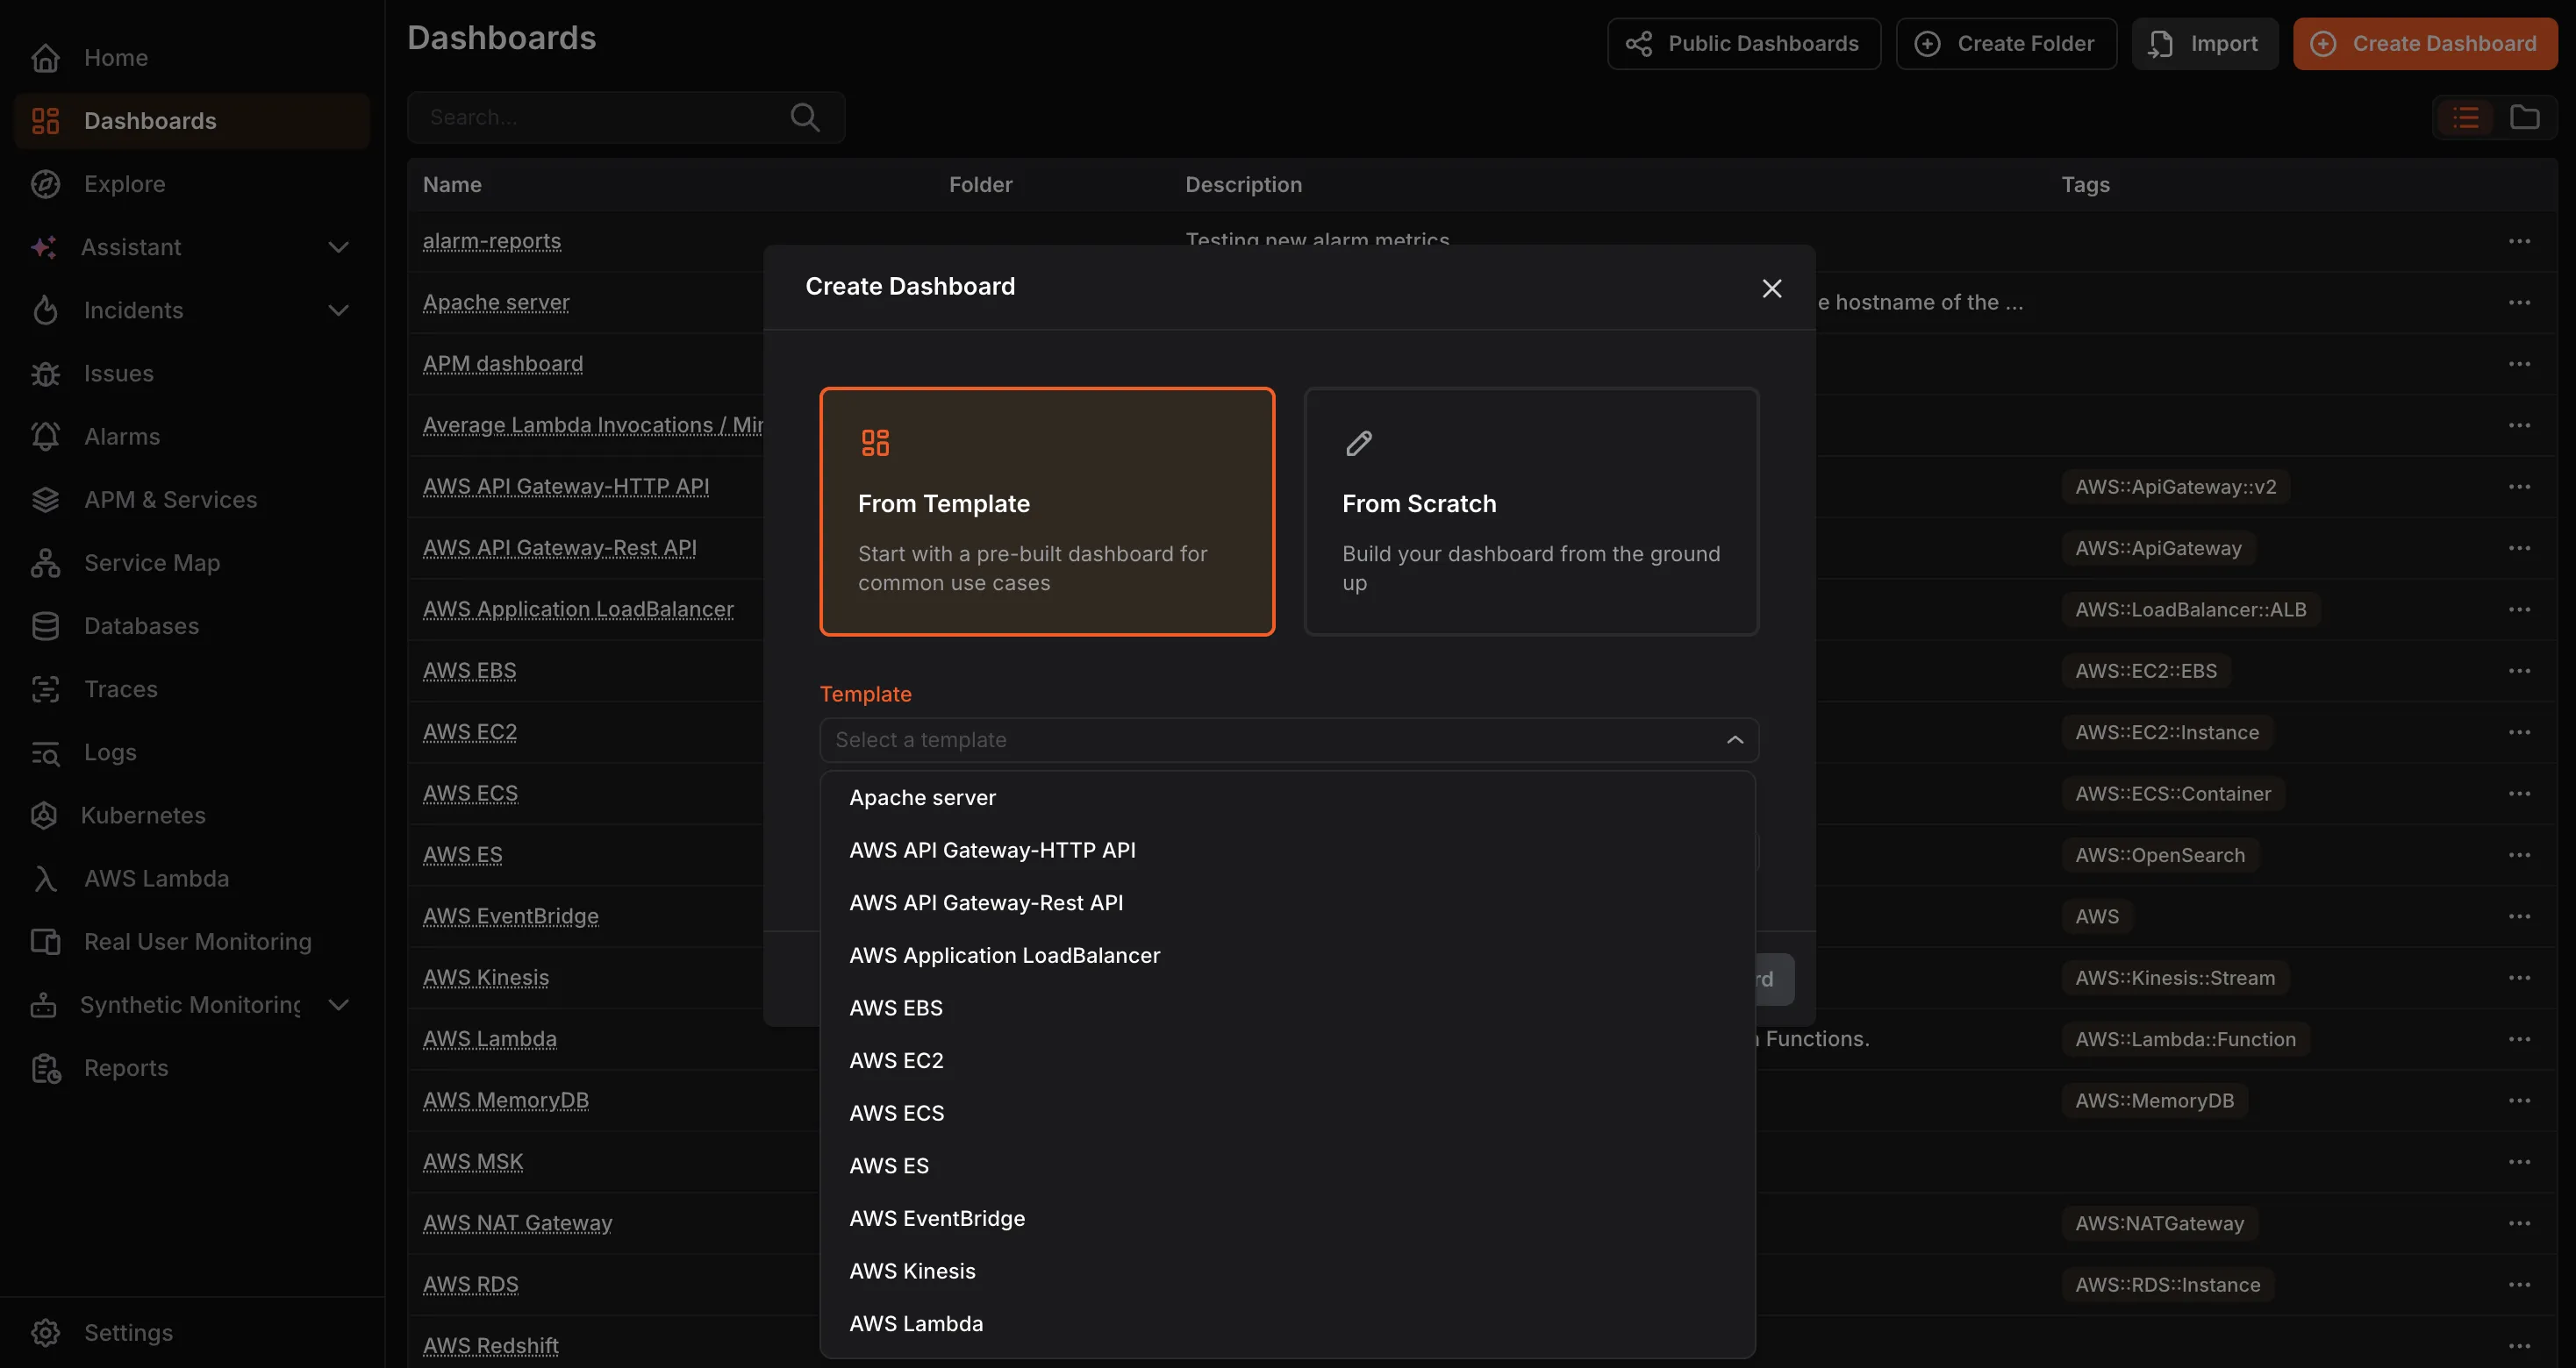This screenshot has height=1368, width=2576.
Task: Choose AWS Kinesis template option
Action: (x=1288, y=1271)
